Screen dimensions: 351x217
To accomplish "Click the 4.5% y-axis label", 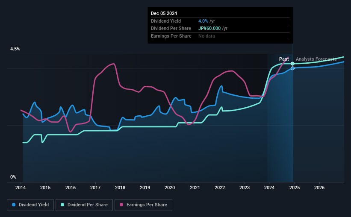I will coord(15,49).
